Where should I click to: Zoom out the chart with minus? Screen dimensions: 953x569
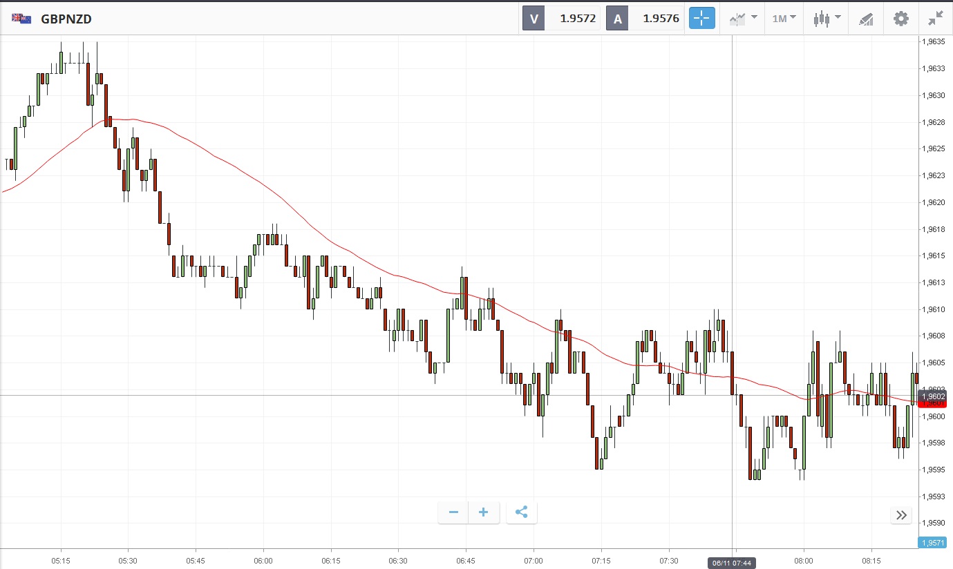453,512
